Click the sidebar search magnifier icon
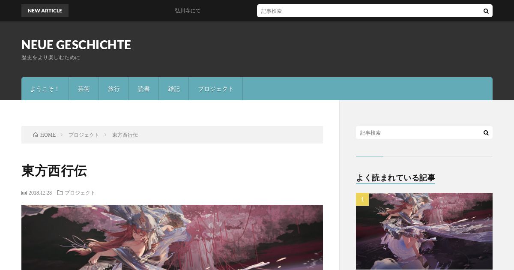 pyautogui.click(x=486, y=133)
